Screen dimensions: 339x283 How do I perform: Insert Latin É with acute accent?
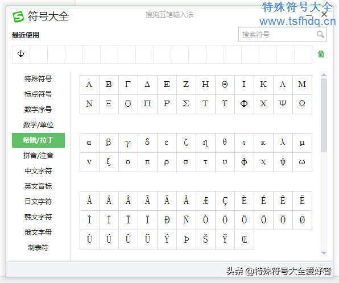[263, 201]
